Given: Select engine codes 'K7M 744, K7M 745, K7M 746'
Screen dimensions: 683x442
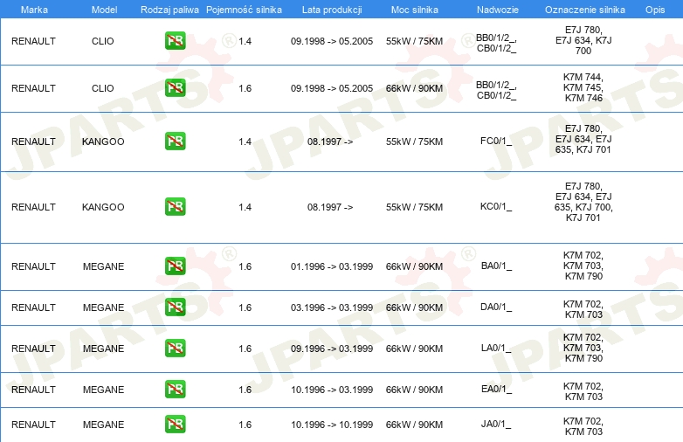Looking at the screenshot, I should click(583, 87).
